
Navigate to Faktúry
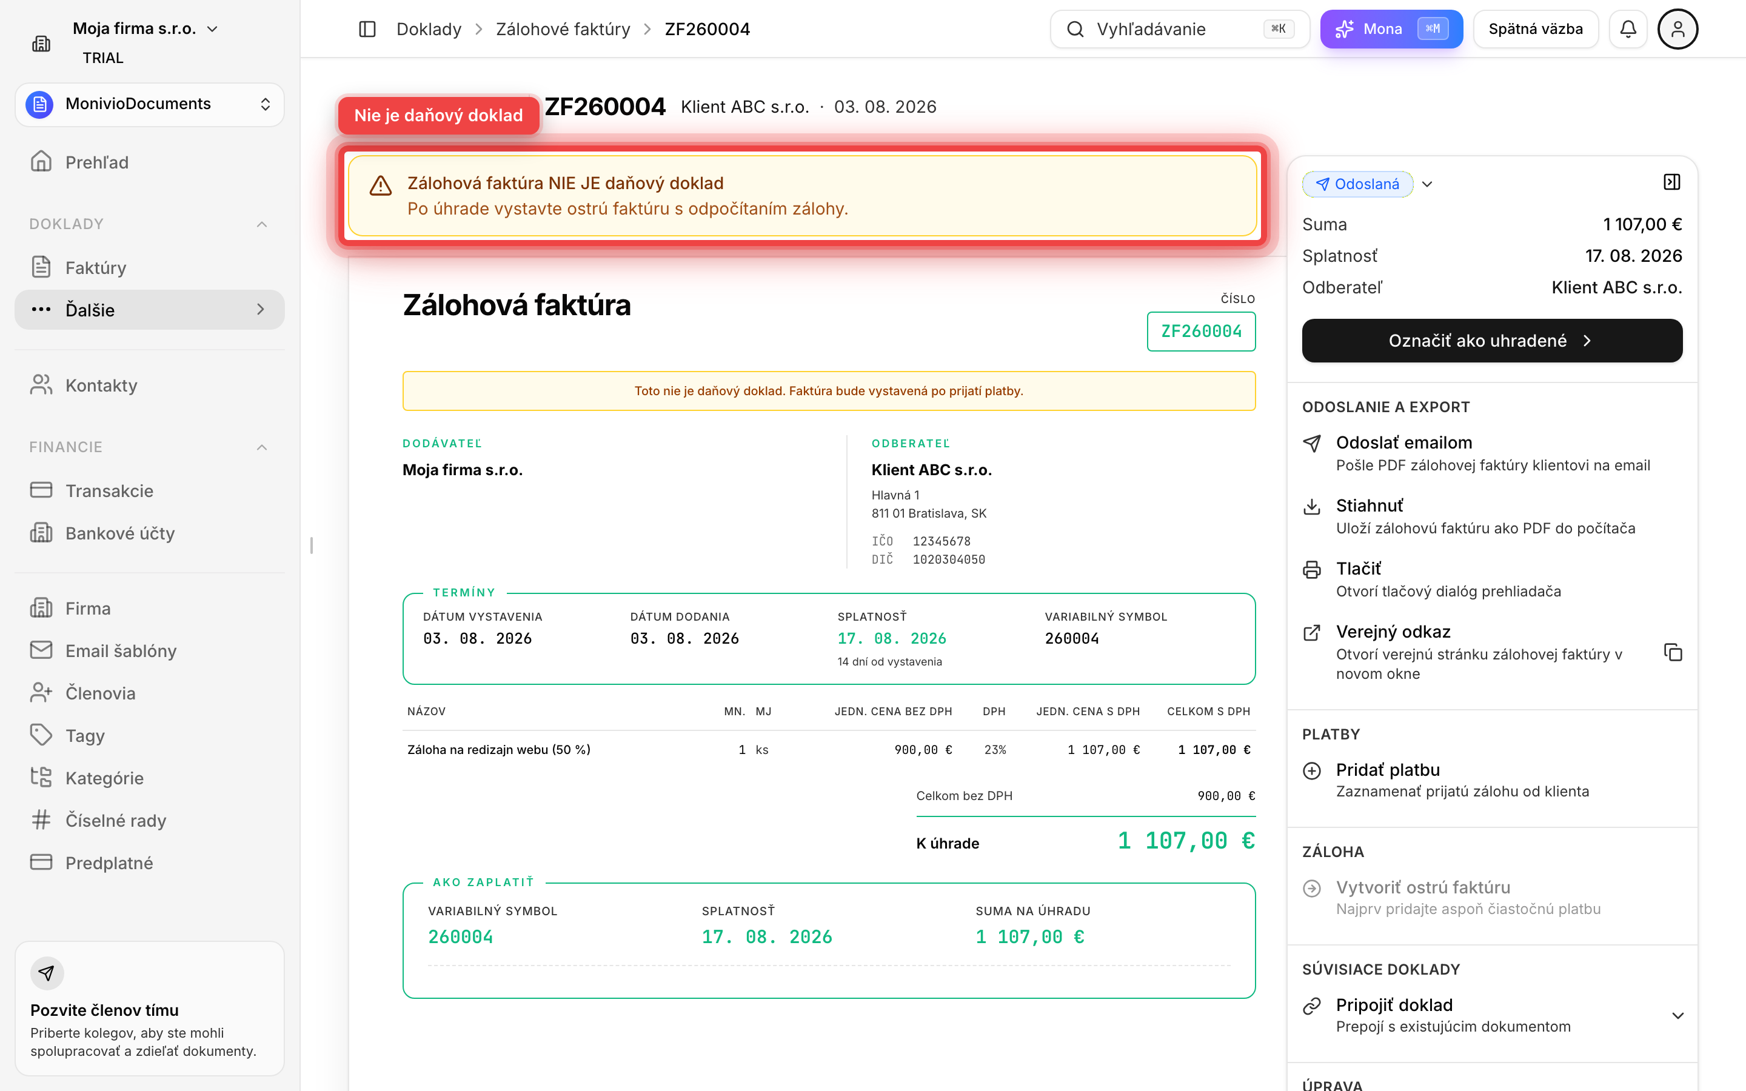[x=150, y=268]
